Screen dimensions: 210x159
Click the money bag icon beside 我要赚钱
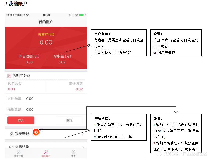coord(12,134)
